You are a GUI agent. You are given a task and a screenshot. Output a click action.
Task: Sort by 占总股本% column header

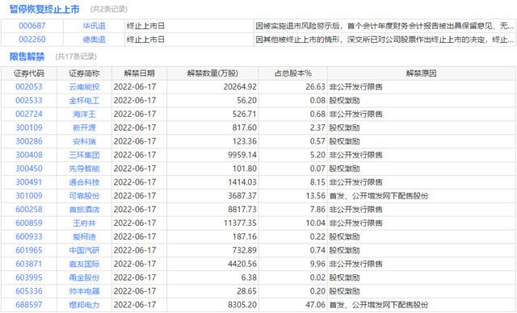[x=293, y=73]
